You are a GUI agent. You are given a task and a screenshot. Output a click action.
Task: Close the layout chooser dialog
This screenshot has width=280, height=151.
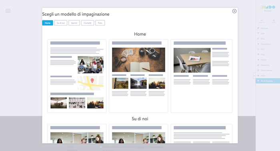point(234,11)
